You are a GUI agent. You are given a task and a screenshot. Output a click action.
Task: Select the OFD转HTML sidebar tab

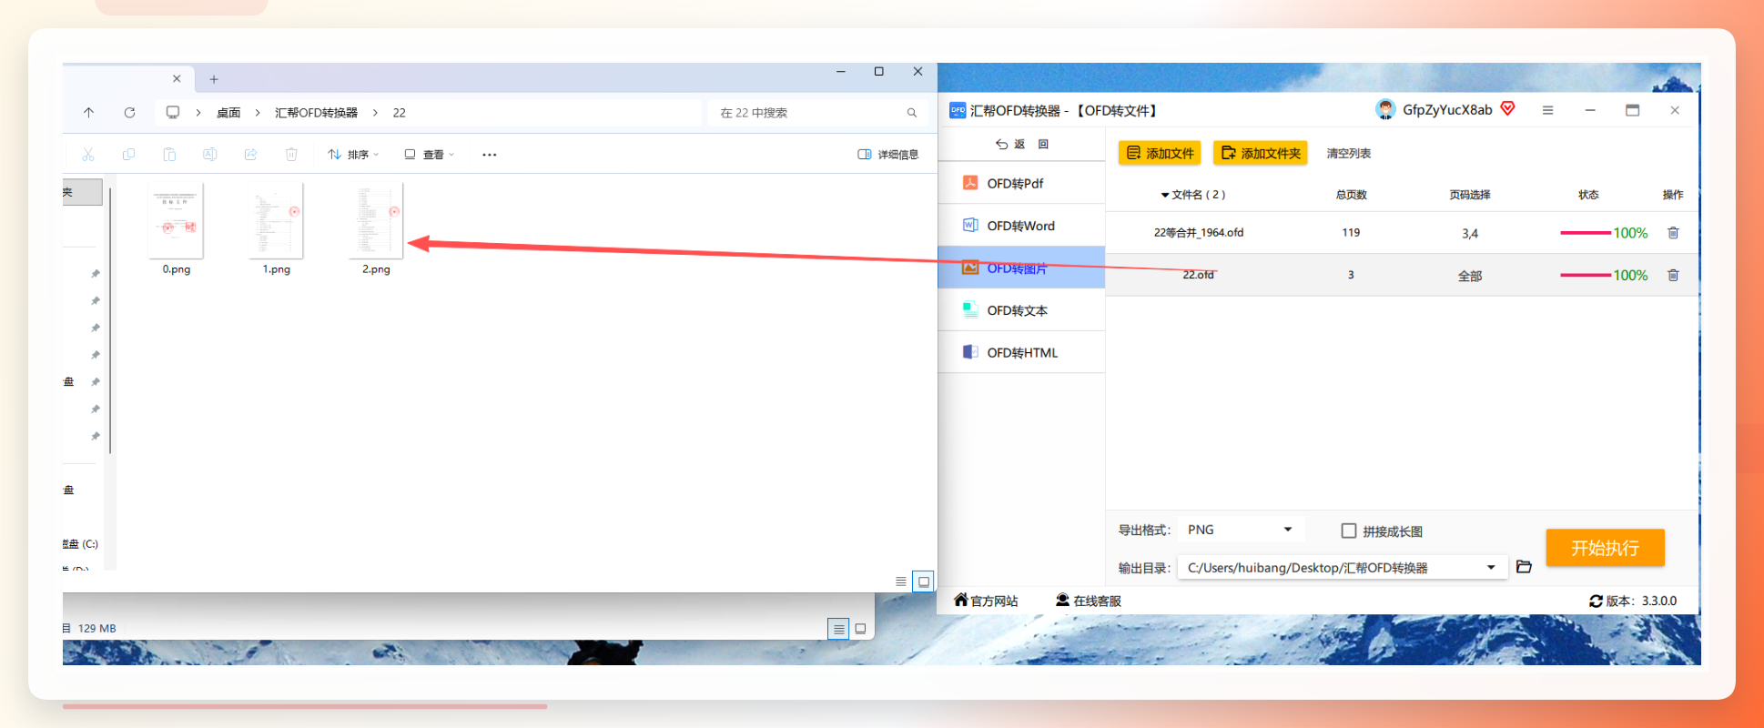point(1021,352)
